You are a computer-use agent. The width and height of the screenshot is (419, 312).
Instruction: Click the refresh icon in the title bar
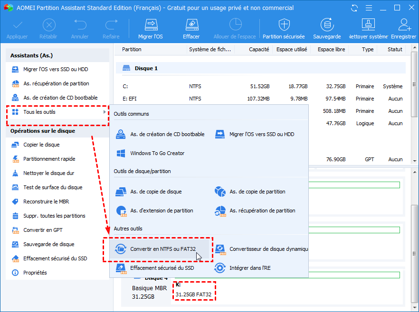(x=353, y=8)
